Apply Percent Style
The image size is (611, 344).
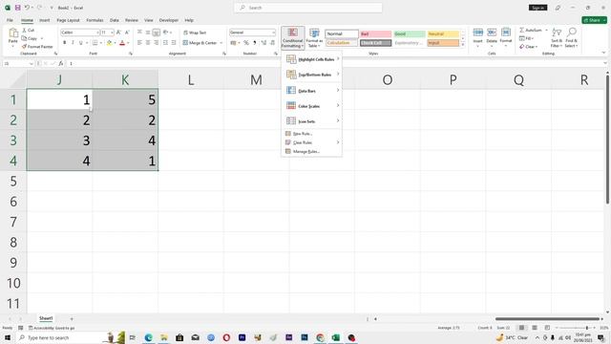(x=246, y=42)
